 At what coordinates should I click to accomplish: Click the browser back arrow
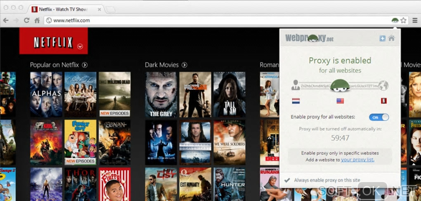tap(6, 20)
